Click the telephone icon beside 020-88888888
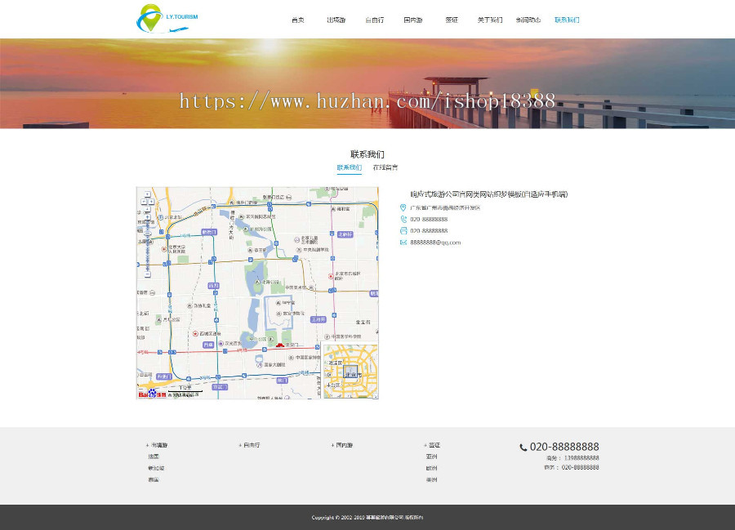Image resolution: width=735 pixels, height=530 pixels. 403,220
